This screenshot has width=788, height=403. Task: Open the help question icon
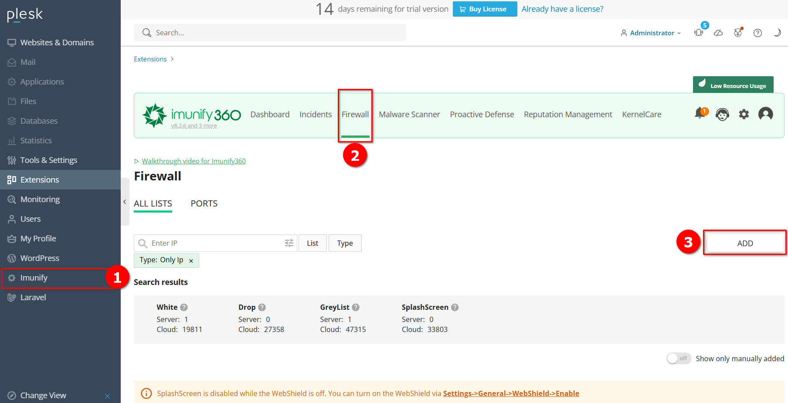tap(757, 33)
